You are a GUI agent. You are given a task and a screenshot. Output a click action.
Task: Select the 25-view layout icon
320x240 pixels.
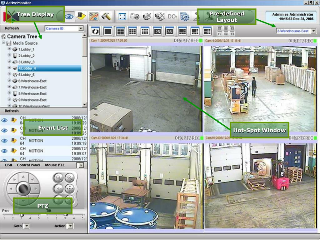tap(157, 31)
